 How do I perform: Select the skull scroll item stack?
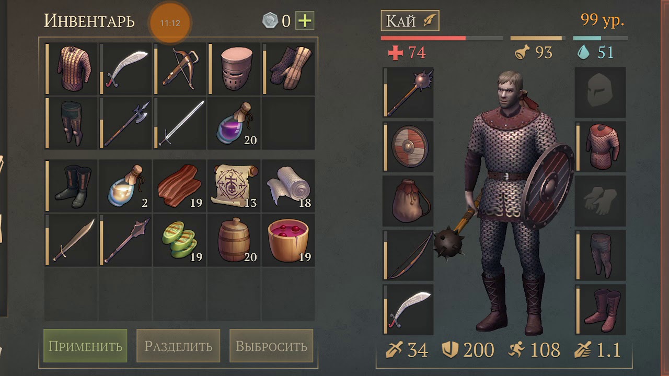pyautogui.click(x=234, y=185)
